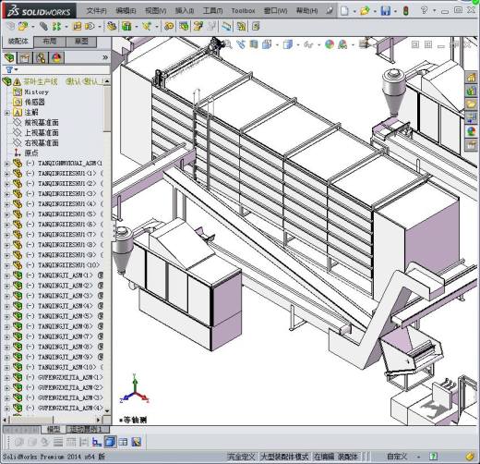Open SolidWorks Help question mark icon
Viewport: 480px width, 464px height.
coord(425,10)
